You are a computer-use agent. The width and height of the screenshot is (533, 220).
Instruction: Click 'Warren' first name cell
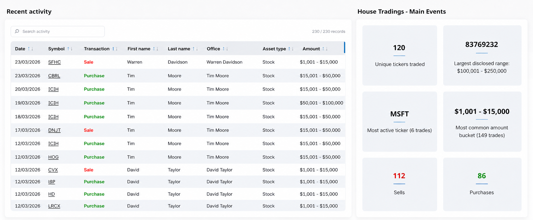134,62
